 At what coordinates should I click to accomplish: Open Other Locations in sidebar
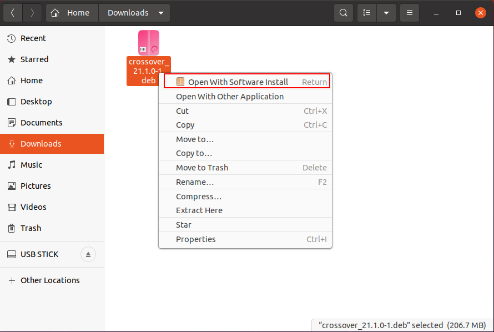coord(50,280)
